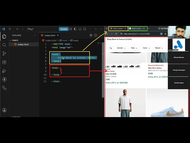The image size is (190, 143).
Task: Go back with the VS Code arrow
Action: 18,29
